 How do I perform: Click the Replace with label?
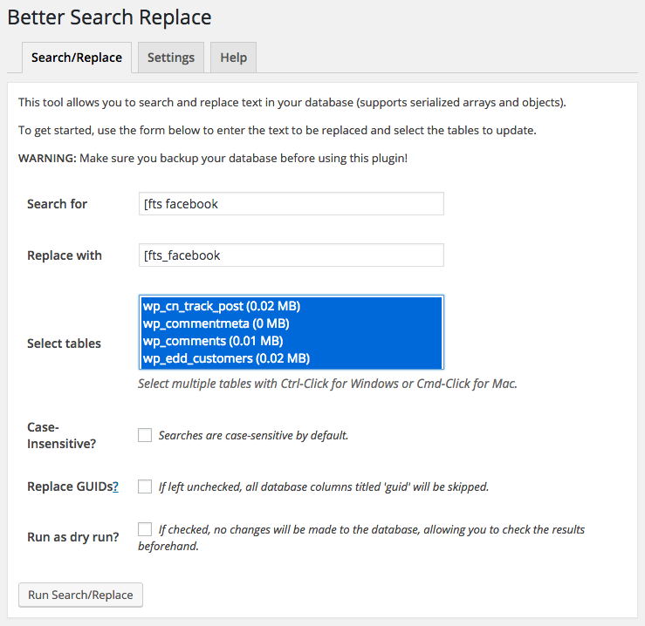[65, 255]
